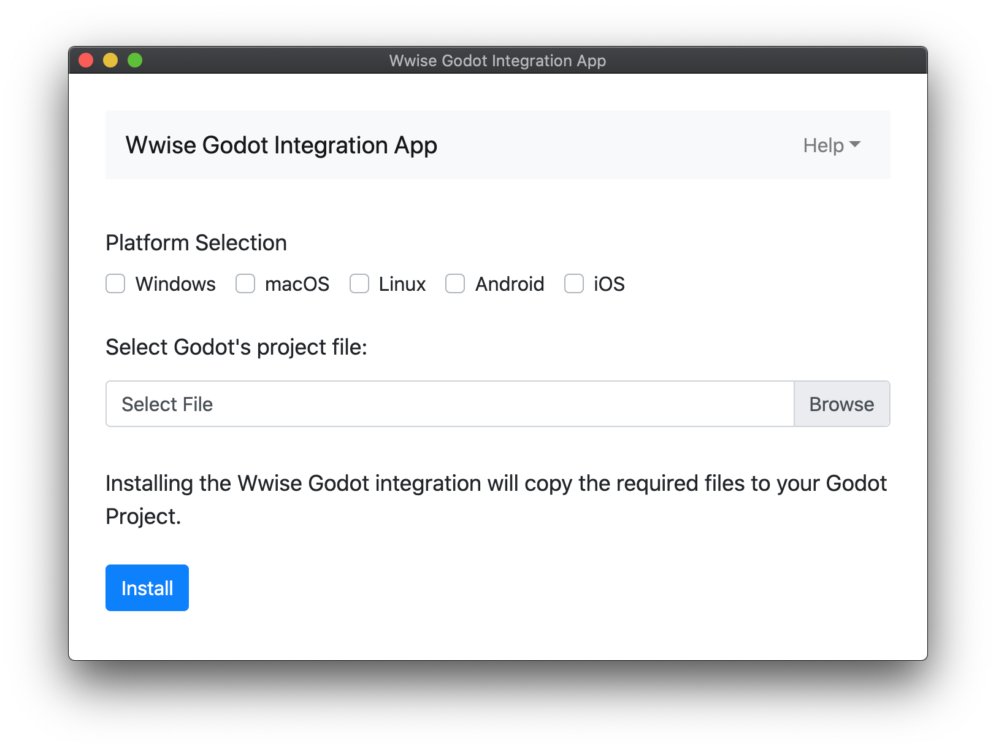Viewport: 996px width, 751px height.
Task: Click the 'Select Godot's project file' label
Action: (236, 347)
